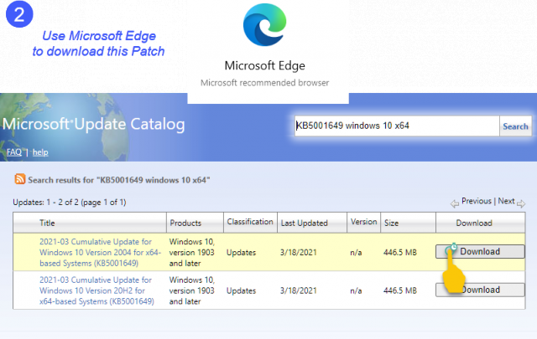Click the blue step number 2 badge

[18, 15]
